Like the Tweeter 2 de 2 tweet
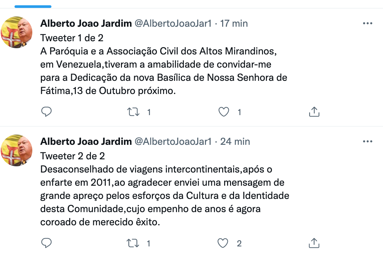383x254 pixels. click(223, 243)
